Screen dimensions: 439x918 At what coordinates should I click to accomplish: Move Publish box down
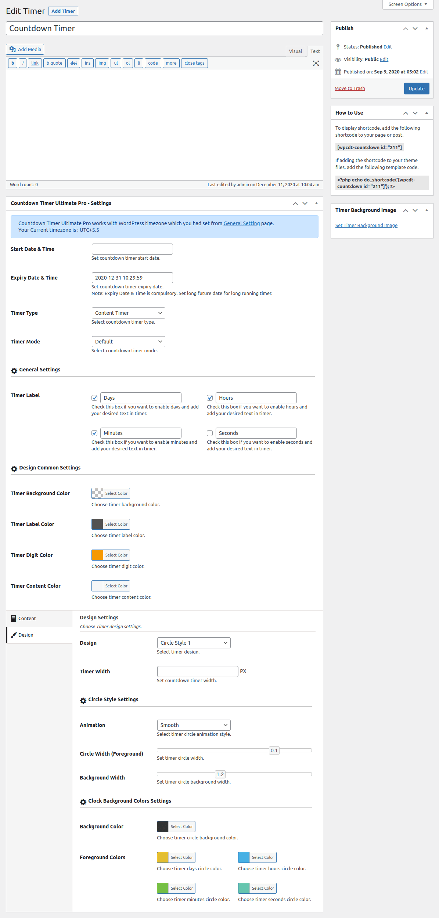coord(415,29)
